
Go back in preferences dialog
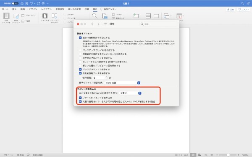(92, 24)
